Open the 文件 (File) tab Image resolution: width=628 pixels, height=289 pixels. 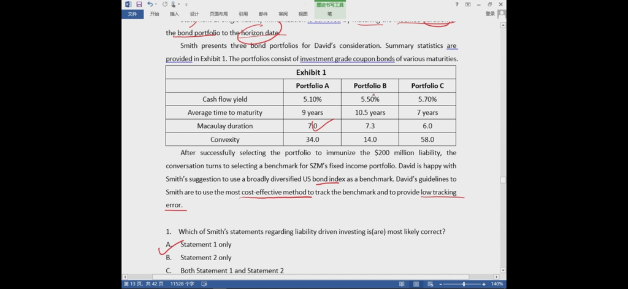(x=132, y=14)
